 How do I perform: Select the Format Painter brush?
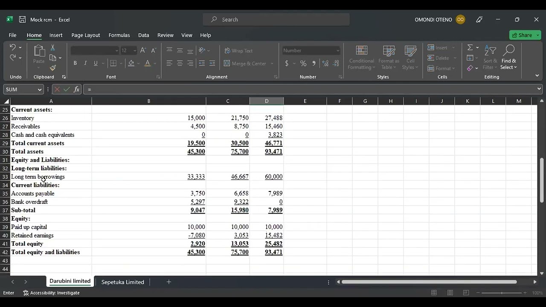click(x=53, y=68)
